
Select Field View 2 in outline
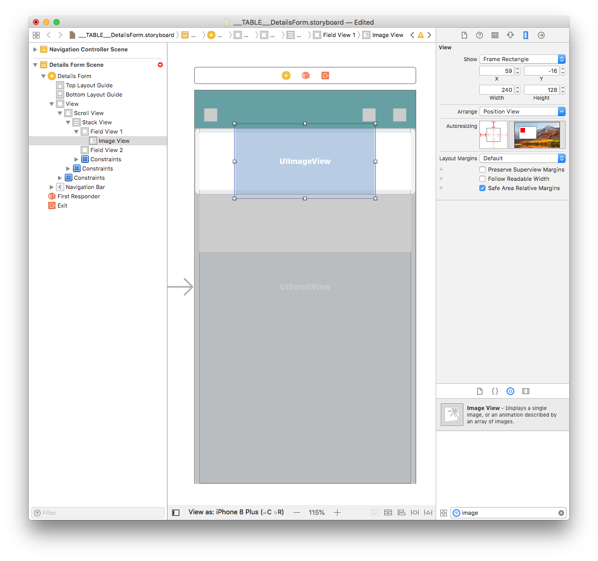pyautogui.click(x=106, y=150)
